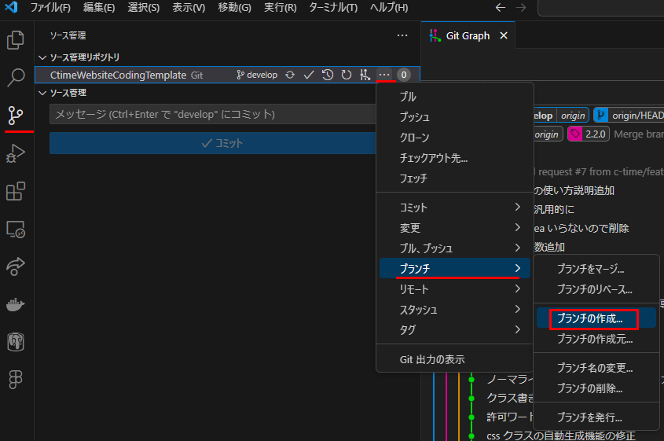Screen dimensions: 664x441
Task: Expand the コミット submenu
Action: 454,208
